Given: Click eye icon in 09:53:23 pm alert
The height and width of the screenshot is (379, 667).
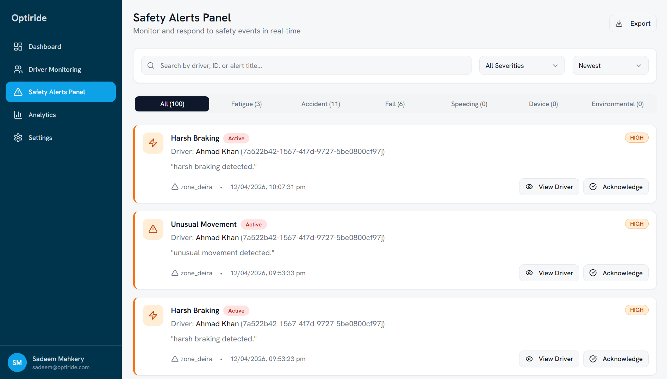Looking at the screenshot, I should 529,359.
